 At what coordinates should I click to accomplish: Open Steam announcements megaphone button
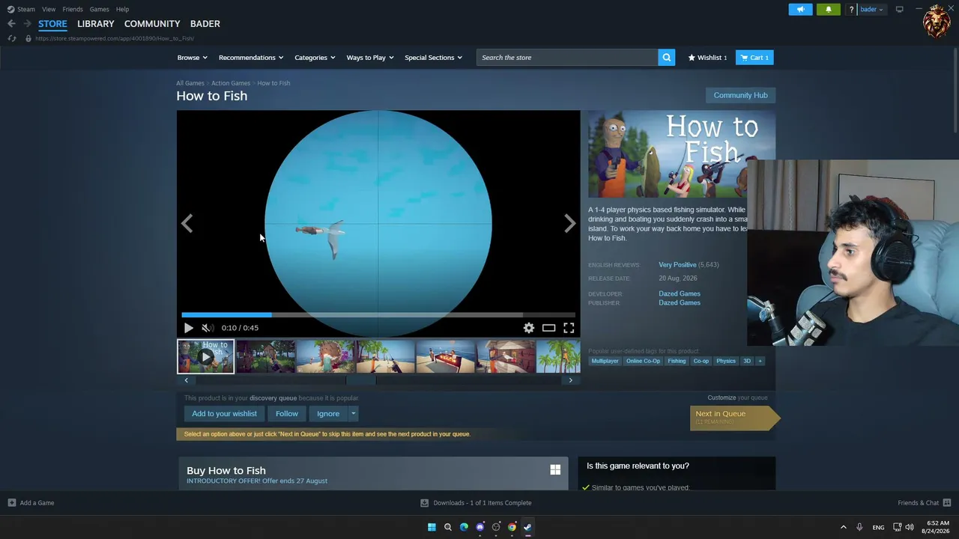coord(800,9)
